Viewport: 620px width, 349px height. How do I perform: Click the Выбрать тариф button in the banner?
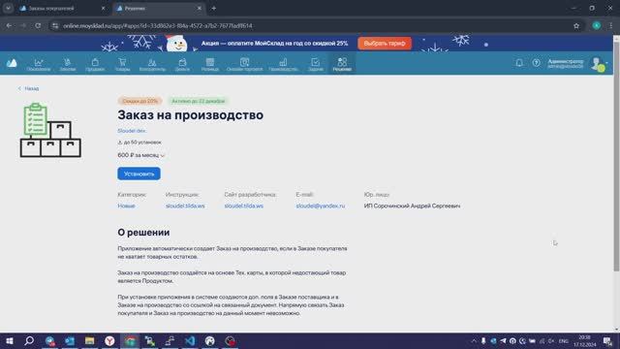point(385,43)
